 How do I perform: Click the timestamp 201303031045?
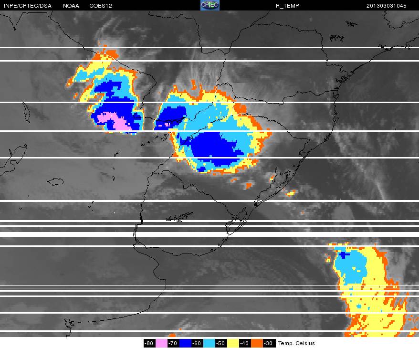coord(386,6)
